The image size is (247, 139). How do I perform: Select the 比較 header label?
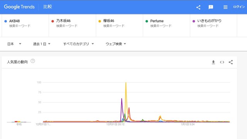47,7
